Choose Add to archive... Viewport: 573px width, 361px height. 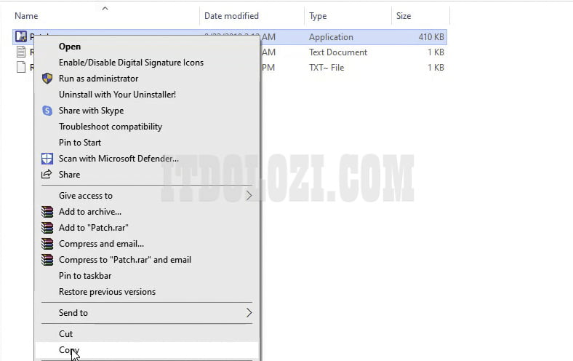(90, 212)
